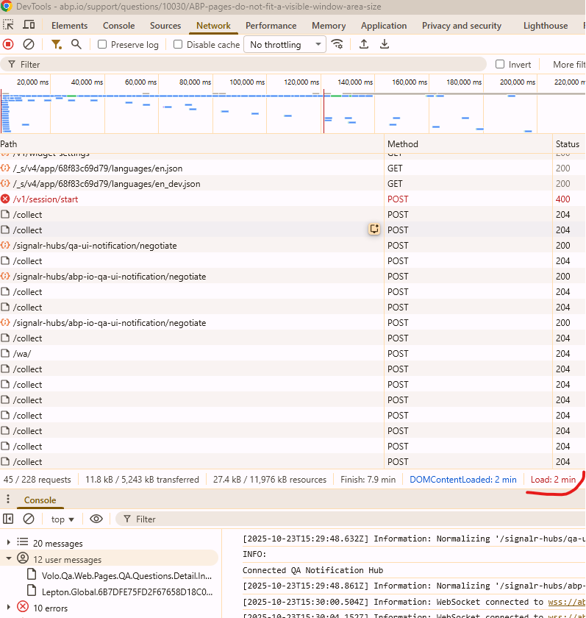Tick the Invert filter checkbox
The width and height of the screenshot is (586, 618).
pyautogui.click(x=500, y=64)
